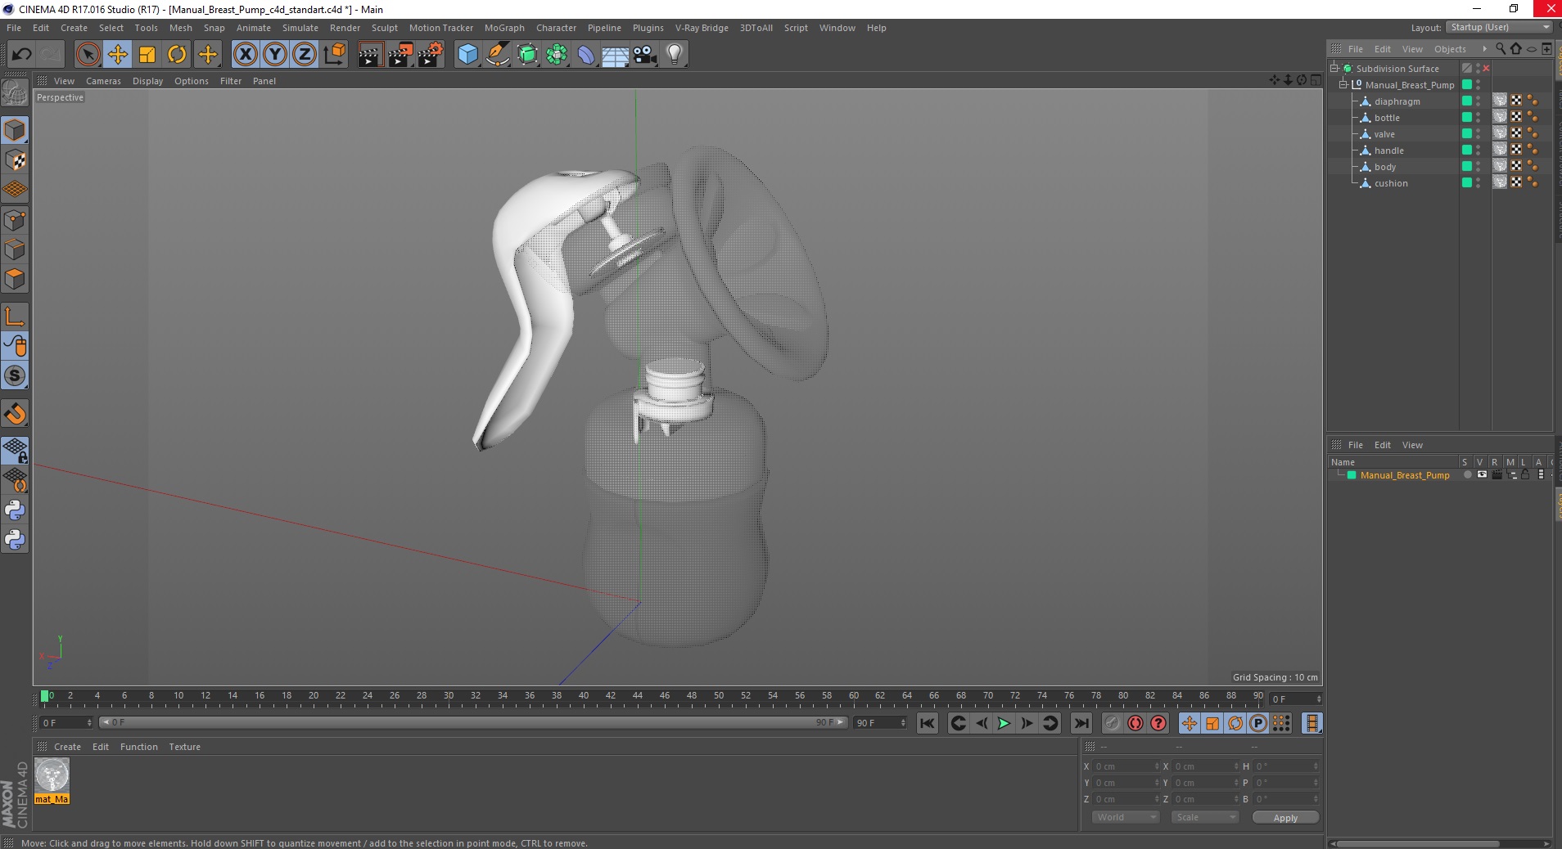The height and width of the screenshot is (849, 1562).
Task: Open the spline Pen tool
Action: [x=498, y=55]
